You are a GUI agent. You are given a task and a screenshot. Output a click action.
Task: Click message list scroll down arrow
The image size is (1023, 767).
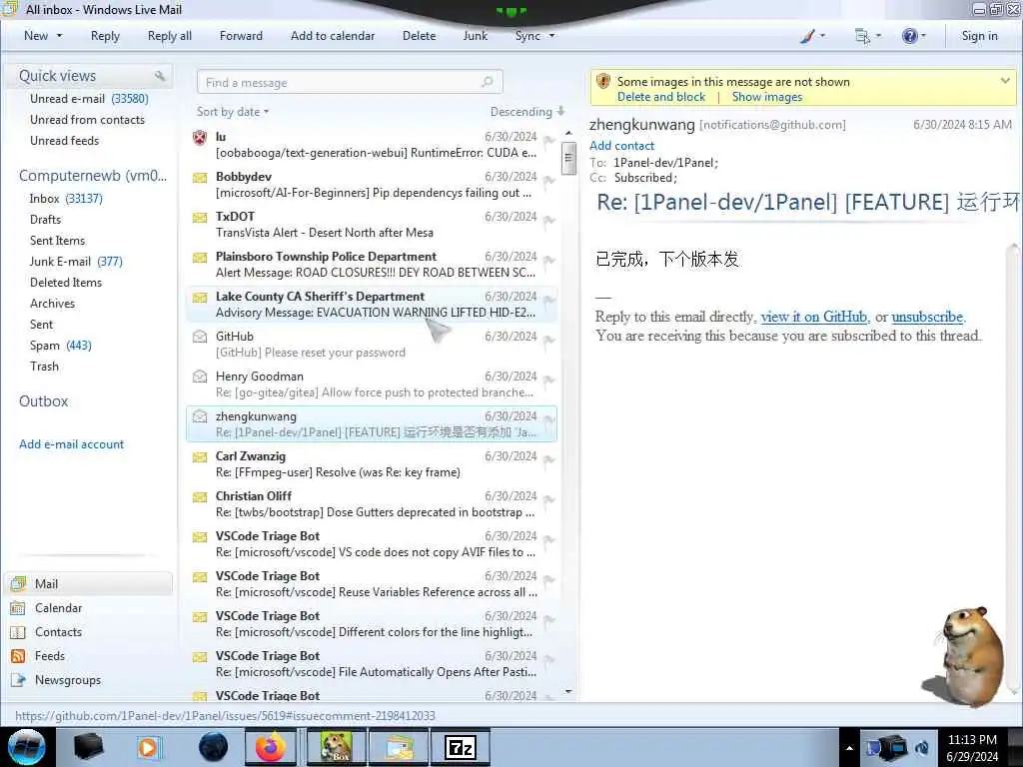[568, 692]
